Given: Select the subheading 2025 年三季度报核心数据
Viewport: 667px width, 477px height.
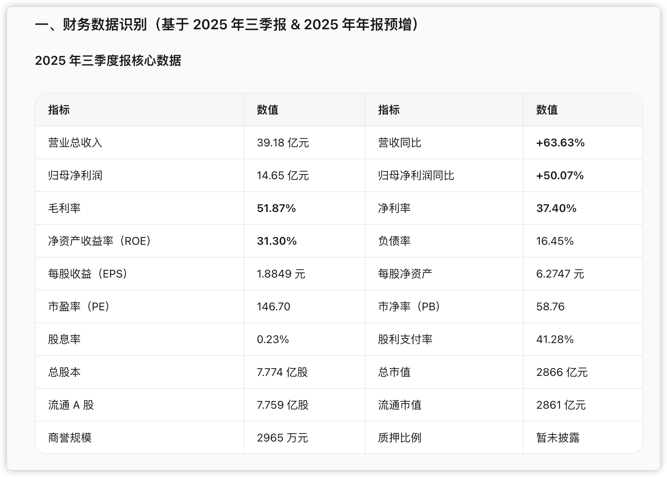Looking at the screenshot, I should 108,61.
